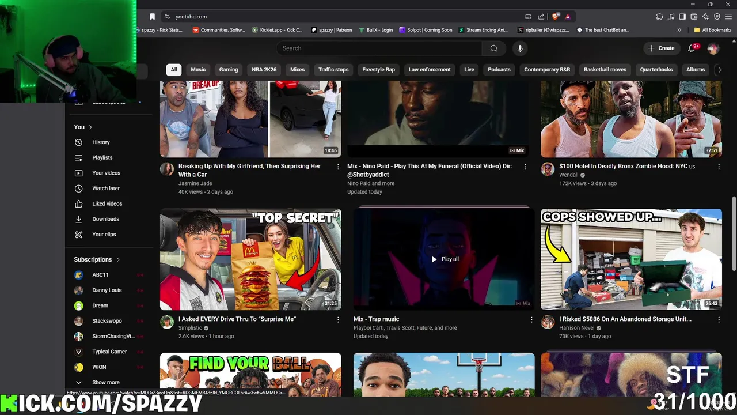The width and height of the screenshot is (737, 415).
Task: Click the YouTube search magnifier button
Action: (493, 48)
